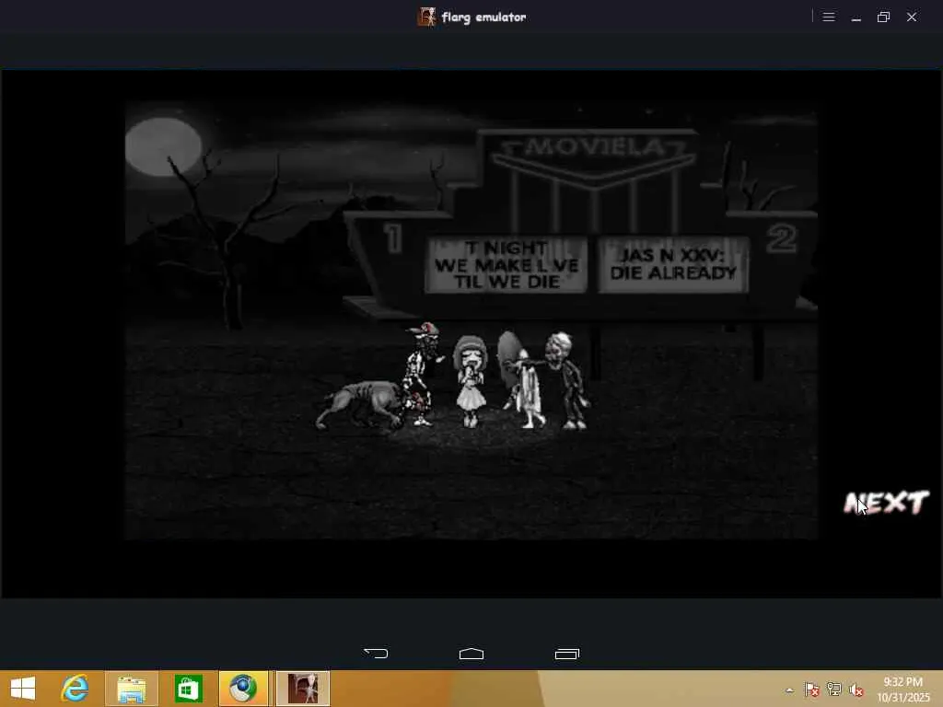Click the marquee reading DIE ALREADY

673,264
